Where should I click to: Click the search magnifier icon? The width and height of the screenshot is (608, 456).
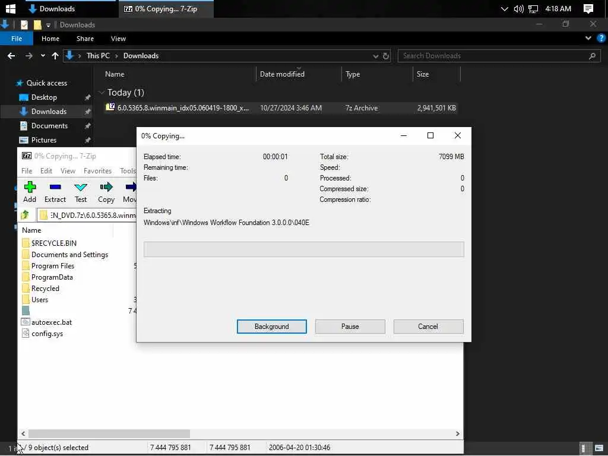(x=592, y=56)
